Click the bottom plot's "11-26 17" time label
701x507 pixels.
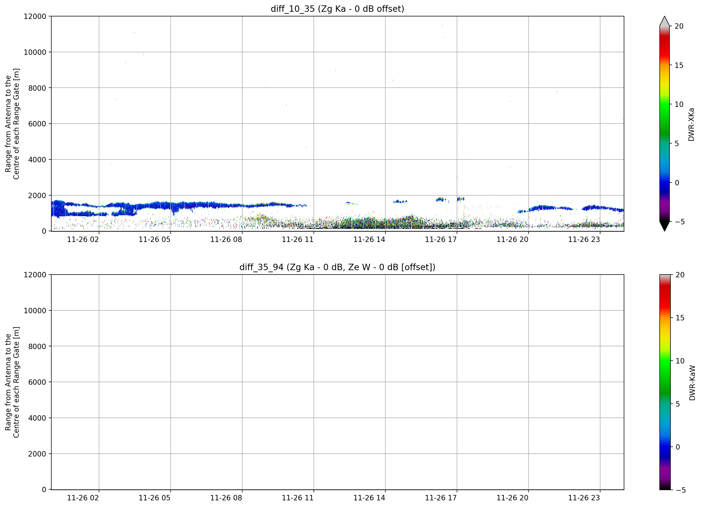point(441,498)
